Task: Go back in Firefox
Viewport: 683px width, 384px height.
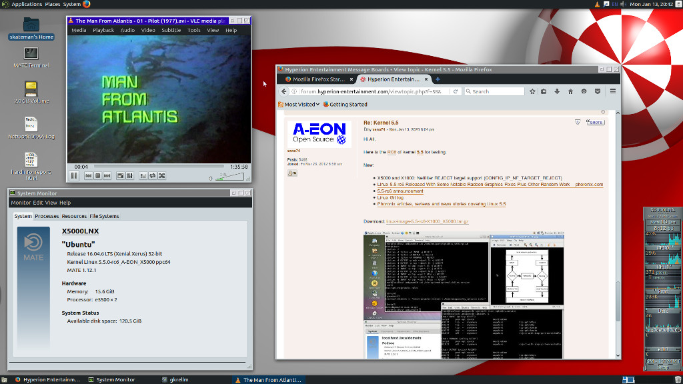Action: pyautogui.click(x=284, y=91)
